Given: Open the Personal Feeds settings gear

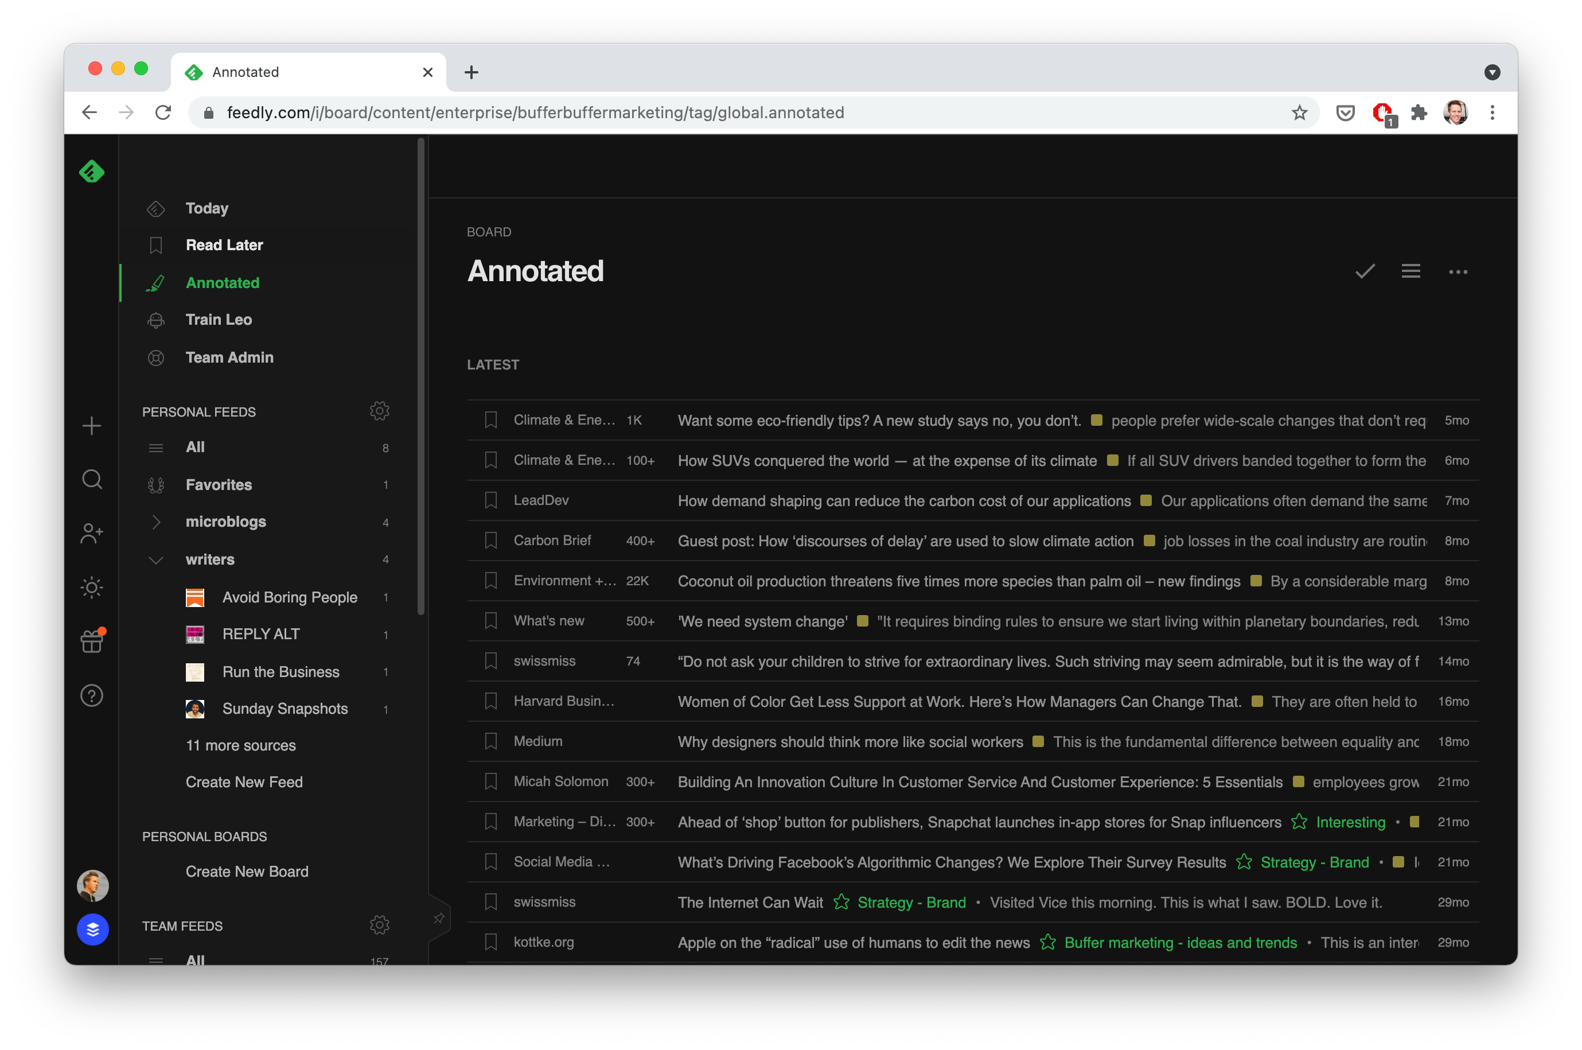Looking at the screenshot, I should point(379,411).
